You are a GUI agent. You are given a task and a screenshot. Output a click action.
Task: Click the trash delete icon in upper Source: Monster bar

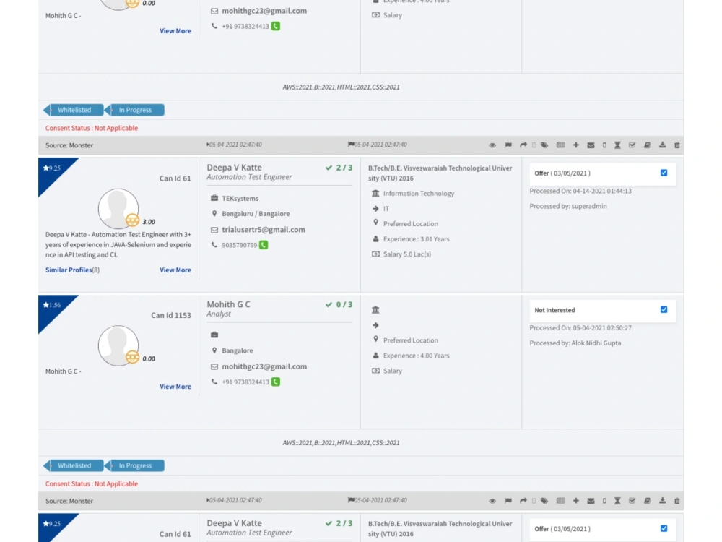[677, 145]
